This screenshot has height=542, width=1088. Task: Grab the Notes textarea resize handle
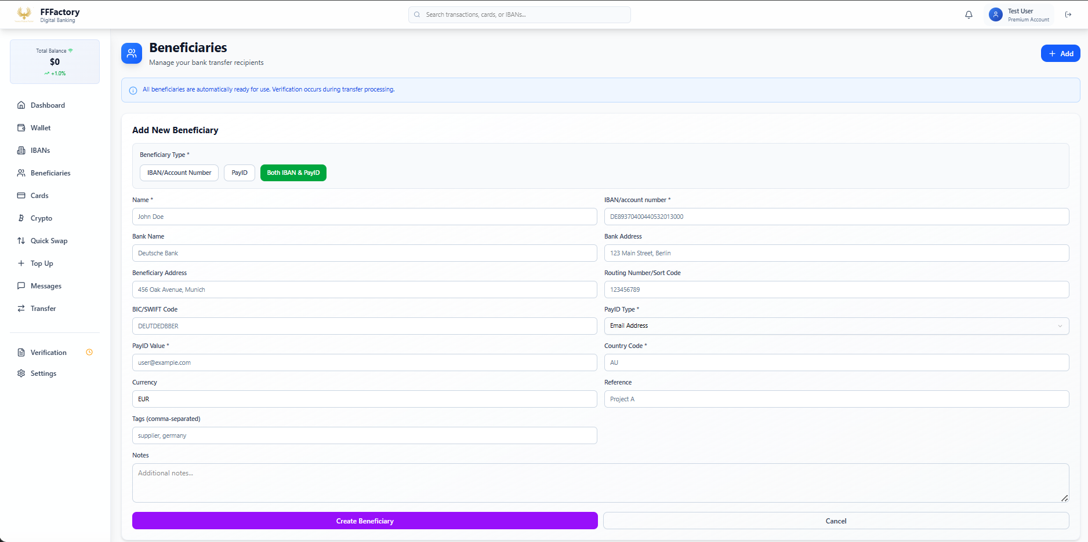pos(1064,498)
